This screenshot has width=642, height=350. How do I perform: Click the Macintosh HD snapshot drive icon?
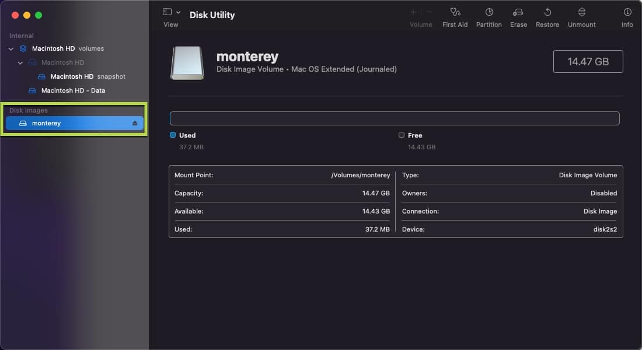pyautogui.click(x=41, y=76)
